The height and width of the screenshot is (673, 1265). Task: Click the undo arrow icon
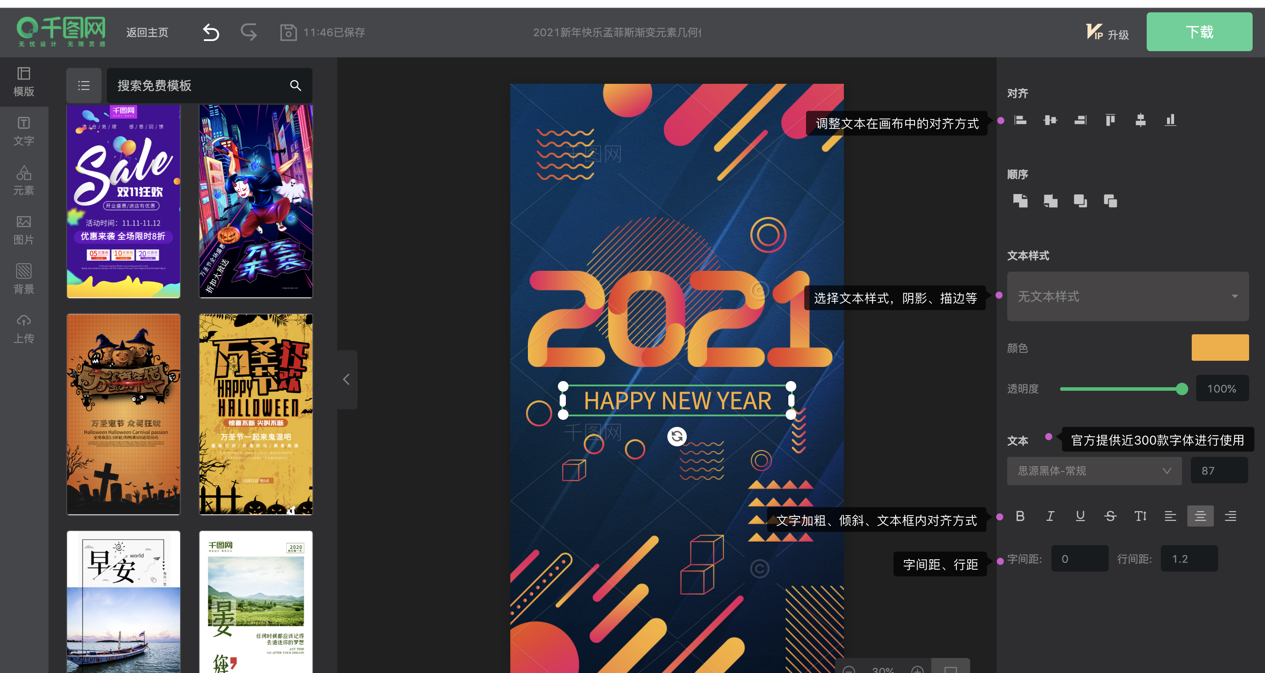pyautogui.click(x=211, y=32)
